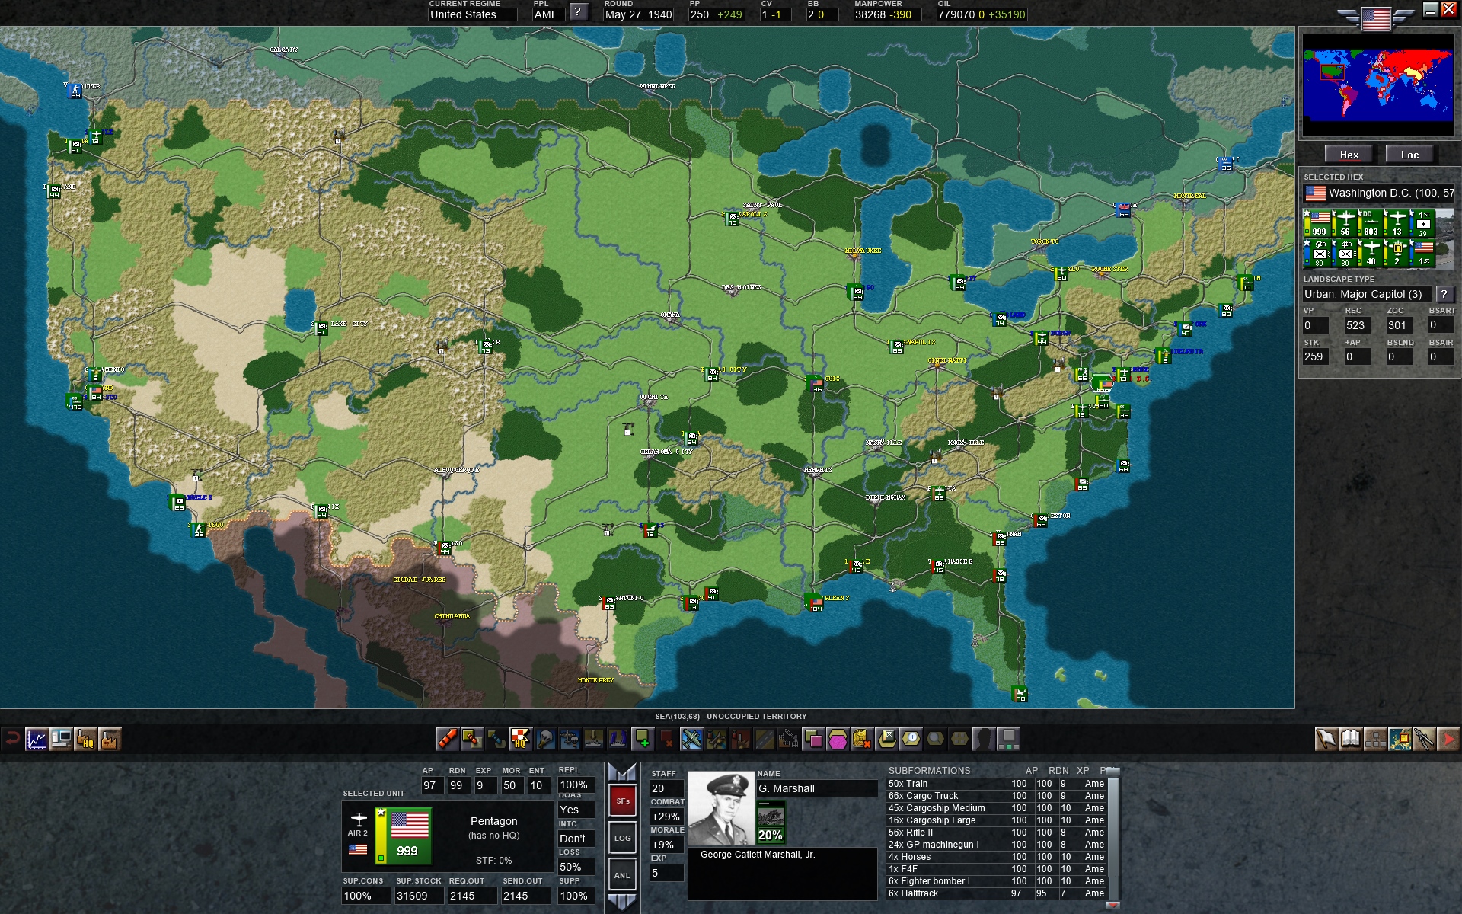Screen dimensions: 1462x914
Task: Click the INTC Don't value
Action: (575, 839)
